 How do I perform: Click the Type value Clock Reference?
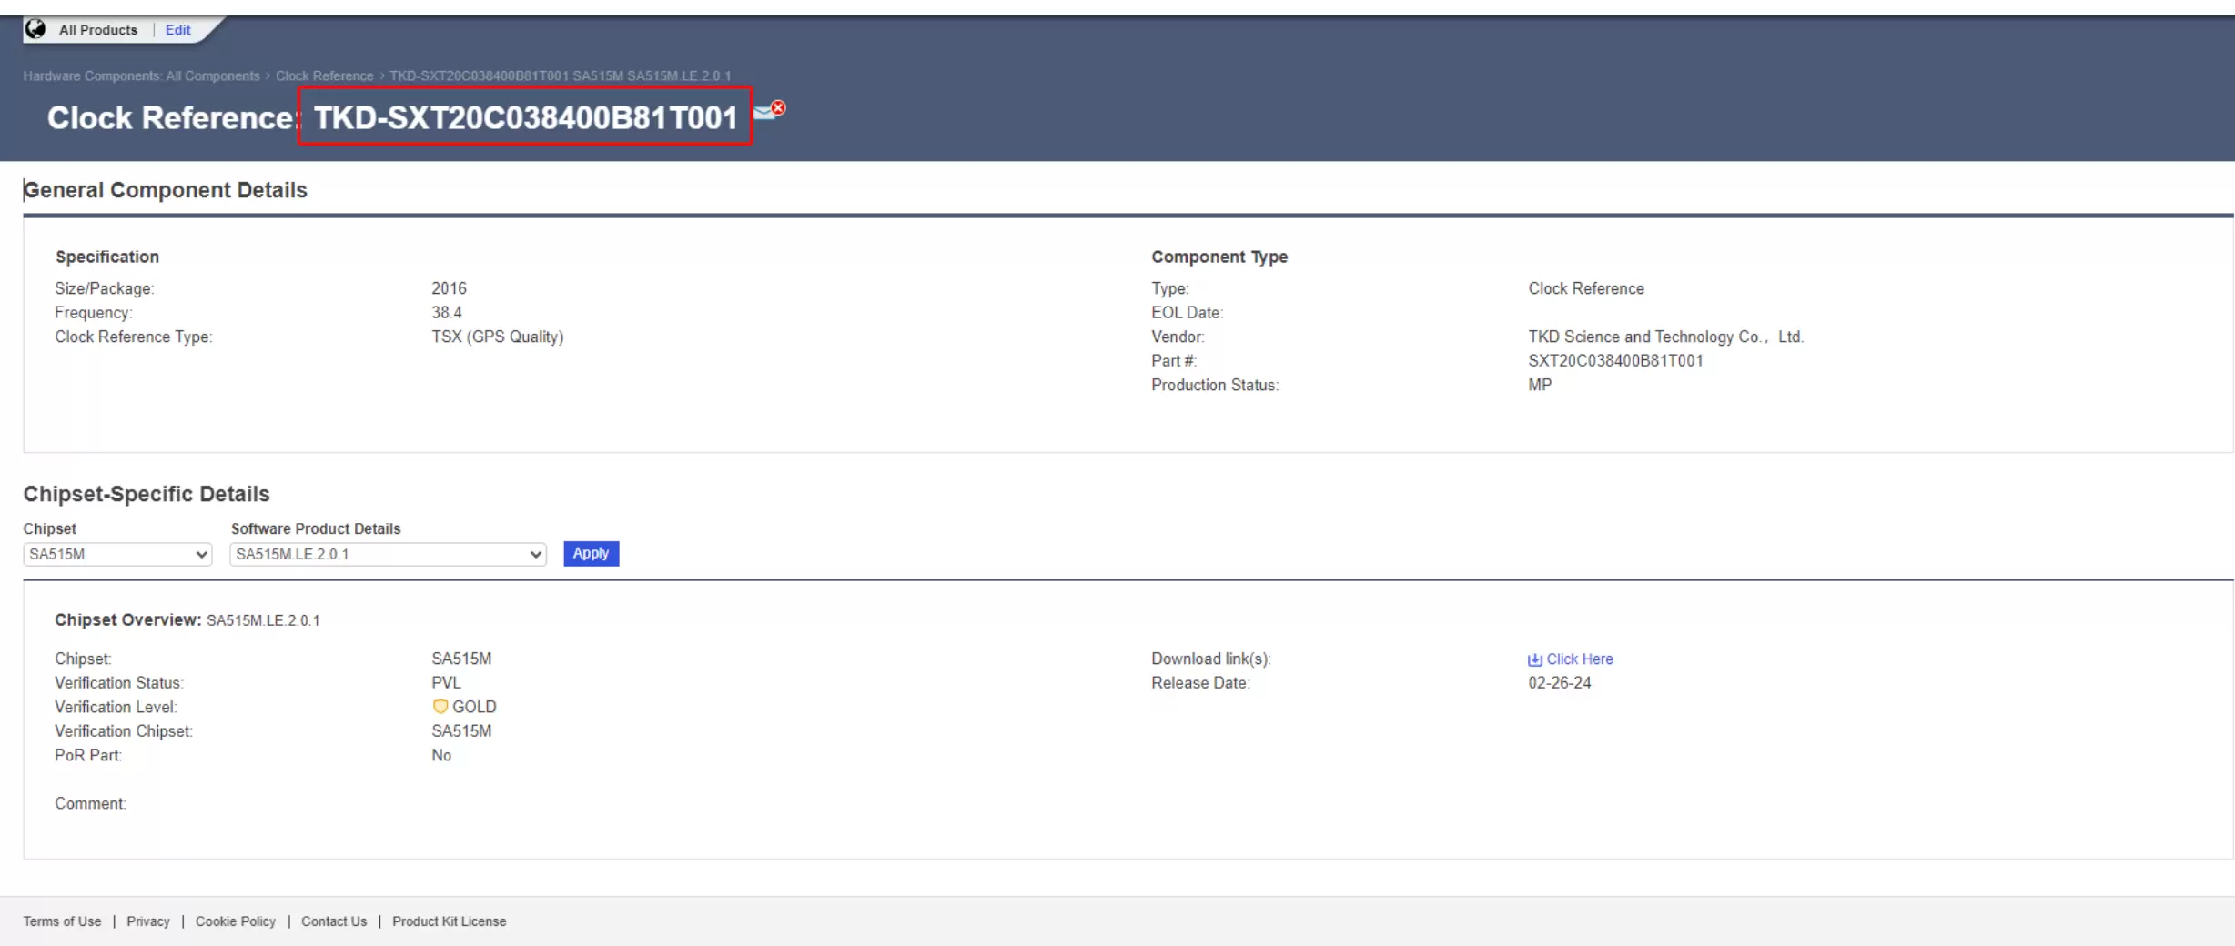pos(1586,288)
